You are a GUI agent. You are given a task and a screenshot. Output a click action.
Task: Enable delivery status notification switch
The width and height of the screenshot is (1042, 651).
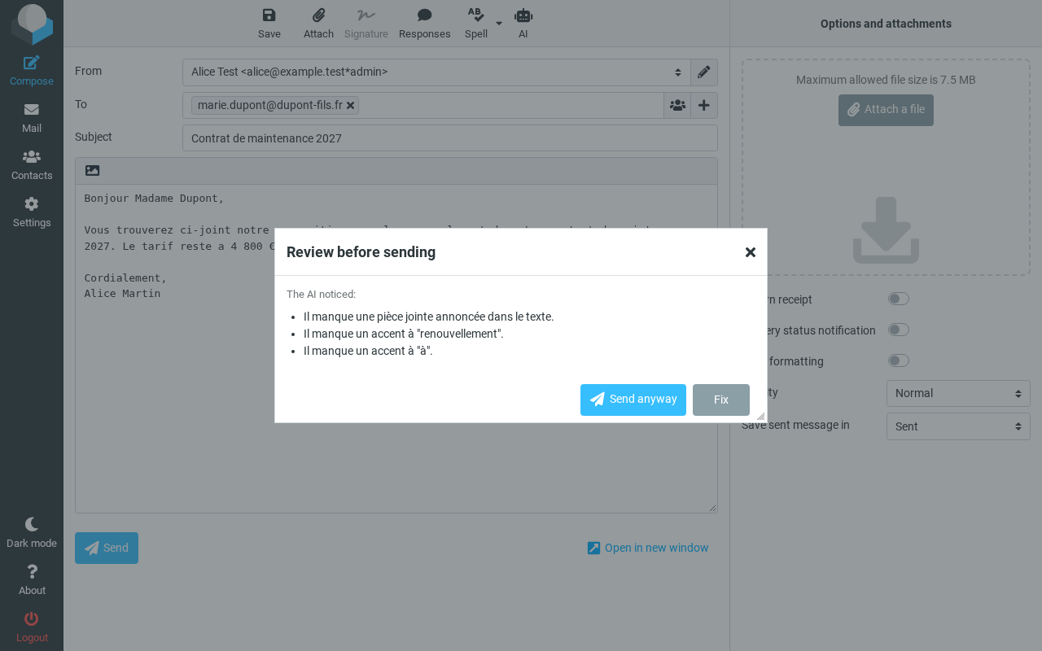[x=898, y=330]
